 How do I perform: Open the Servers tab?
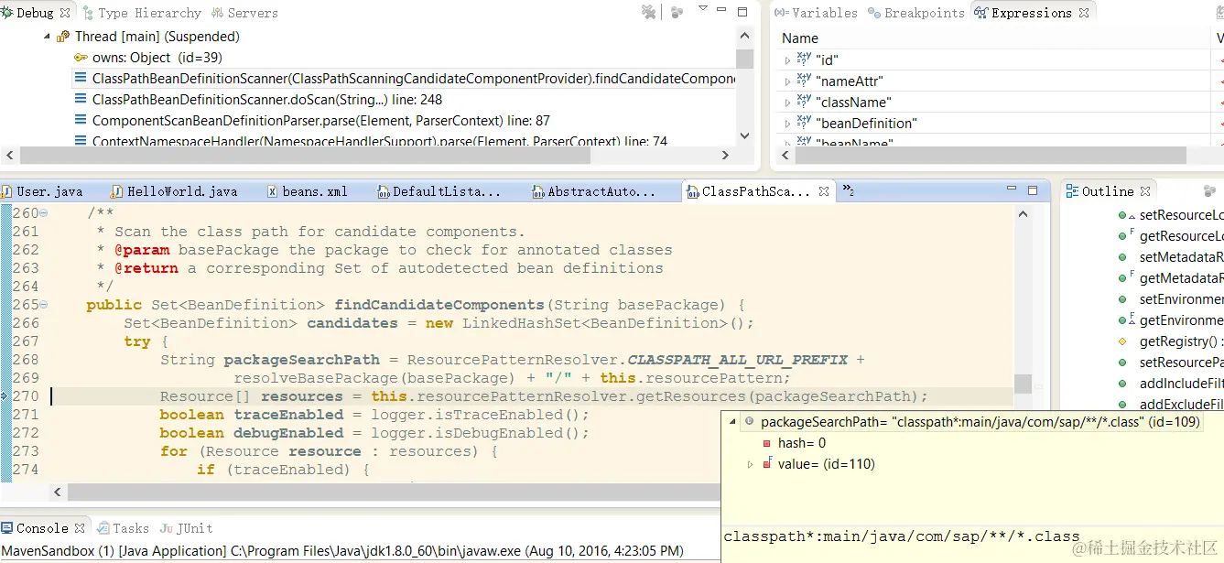[x=244, y=13]
